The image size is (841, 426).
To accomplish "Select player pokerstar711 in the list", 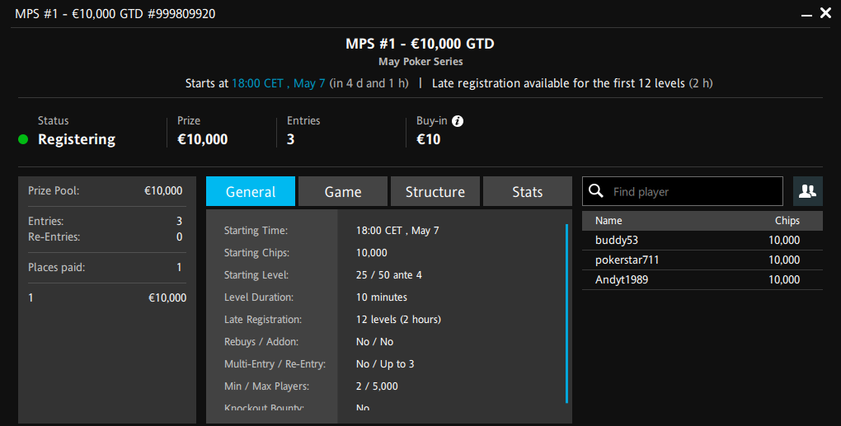I will point(702,260).
